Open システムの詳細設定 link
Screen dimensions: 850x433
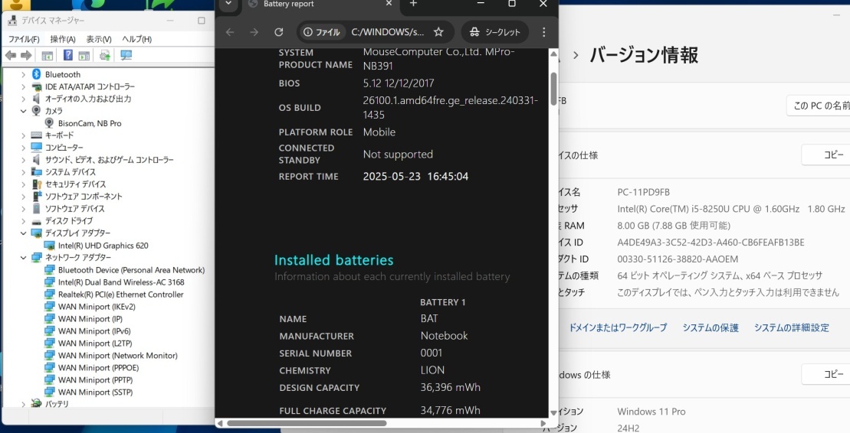(x=792, y=327)
